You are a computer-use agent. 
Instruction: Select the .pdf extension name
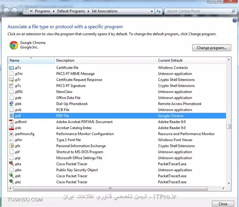tap(18, 116)
